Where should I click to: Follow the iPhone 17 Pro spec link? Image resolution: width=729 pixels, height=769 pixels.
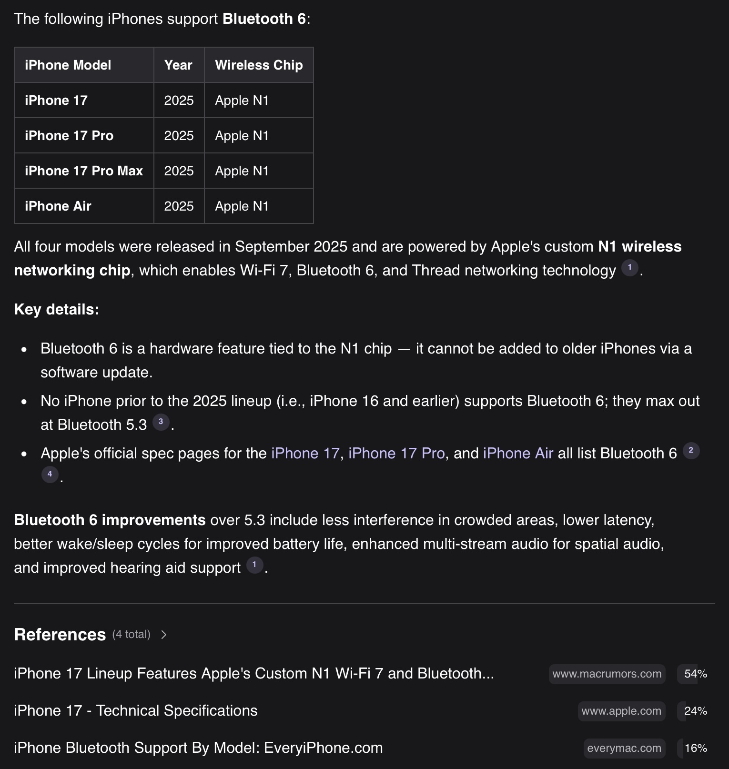pos(396,453)
